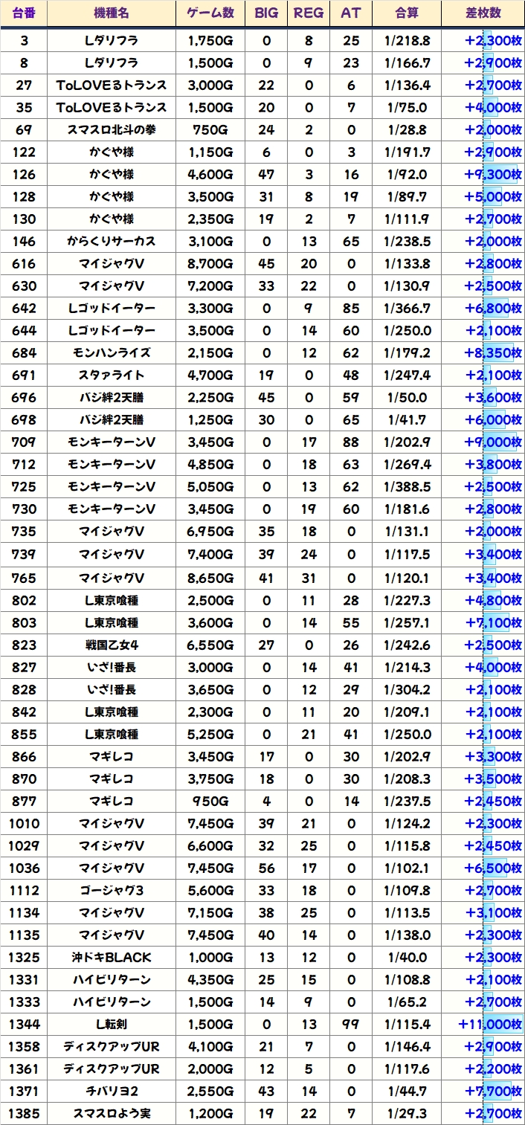Click +3,500枚 difference value
The image size is (525, 1125).
492,779
